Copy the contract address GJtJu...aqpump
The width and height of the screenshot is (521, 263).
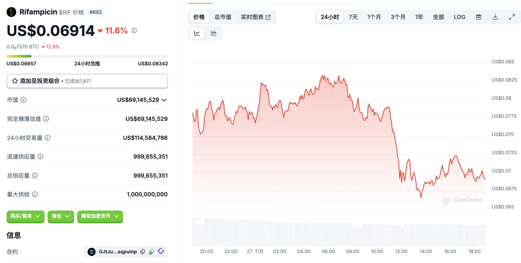(143, 252)
